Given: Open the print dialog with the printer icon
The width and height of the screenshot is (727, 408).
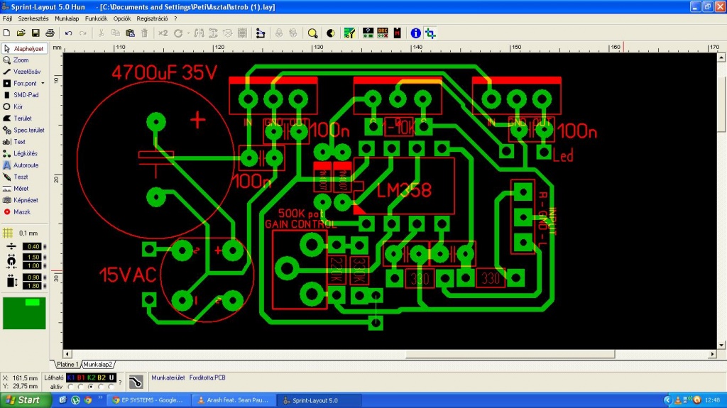Looking at the screenshot, I should click(50, 33).
